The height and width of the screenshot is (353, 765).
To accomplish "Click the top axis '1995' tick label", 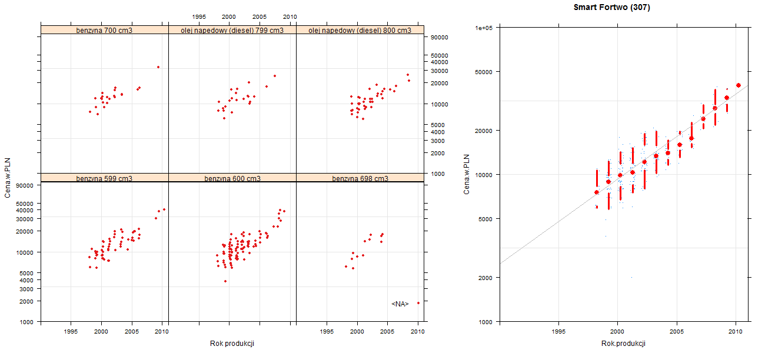I will pos(199,17).
